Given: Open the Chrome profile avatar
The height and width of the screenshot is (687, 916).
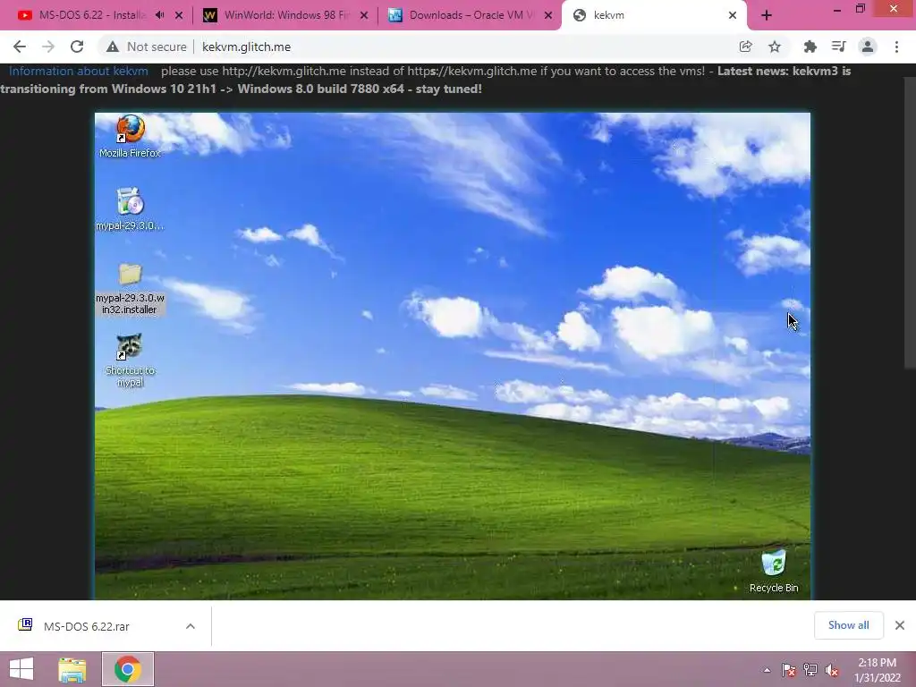Looking at the screenshot, I should [x=868, y=47].
